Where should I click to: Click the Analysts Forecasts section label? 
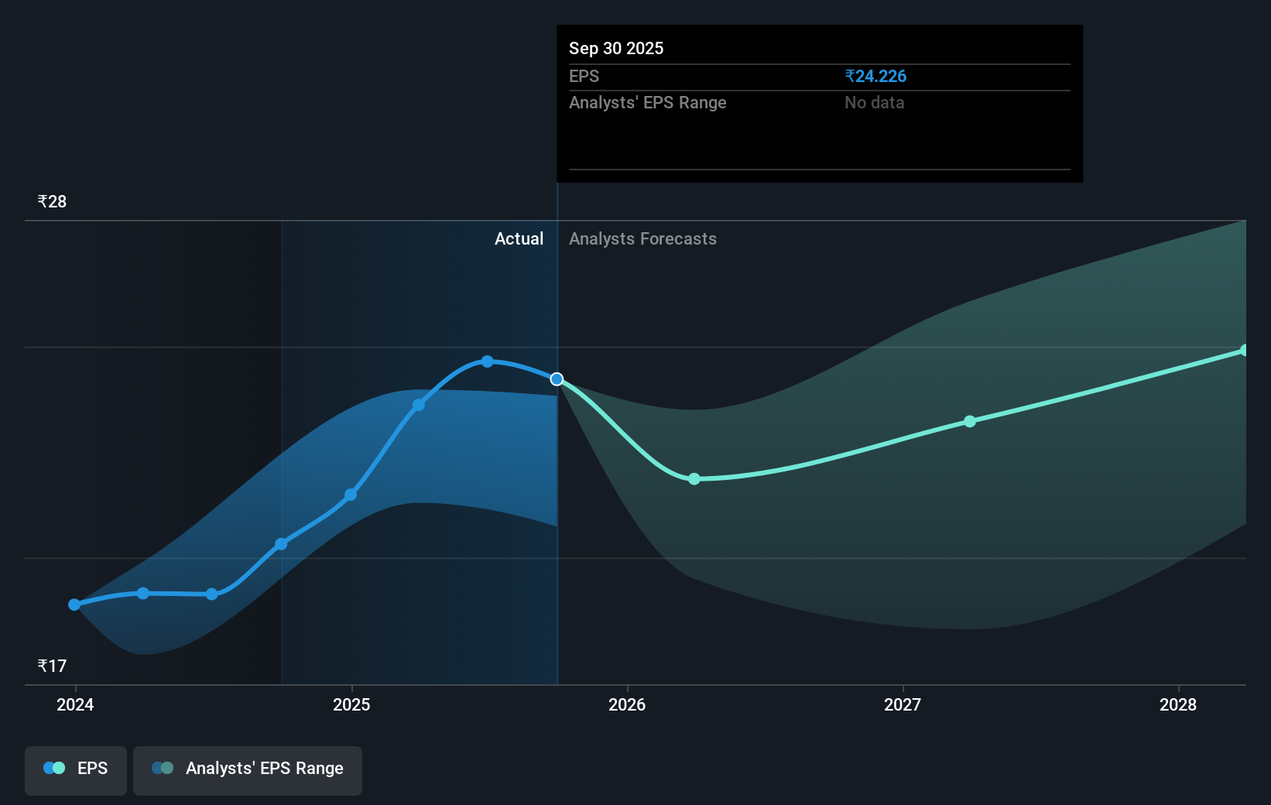(x=642, y=238)
